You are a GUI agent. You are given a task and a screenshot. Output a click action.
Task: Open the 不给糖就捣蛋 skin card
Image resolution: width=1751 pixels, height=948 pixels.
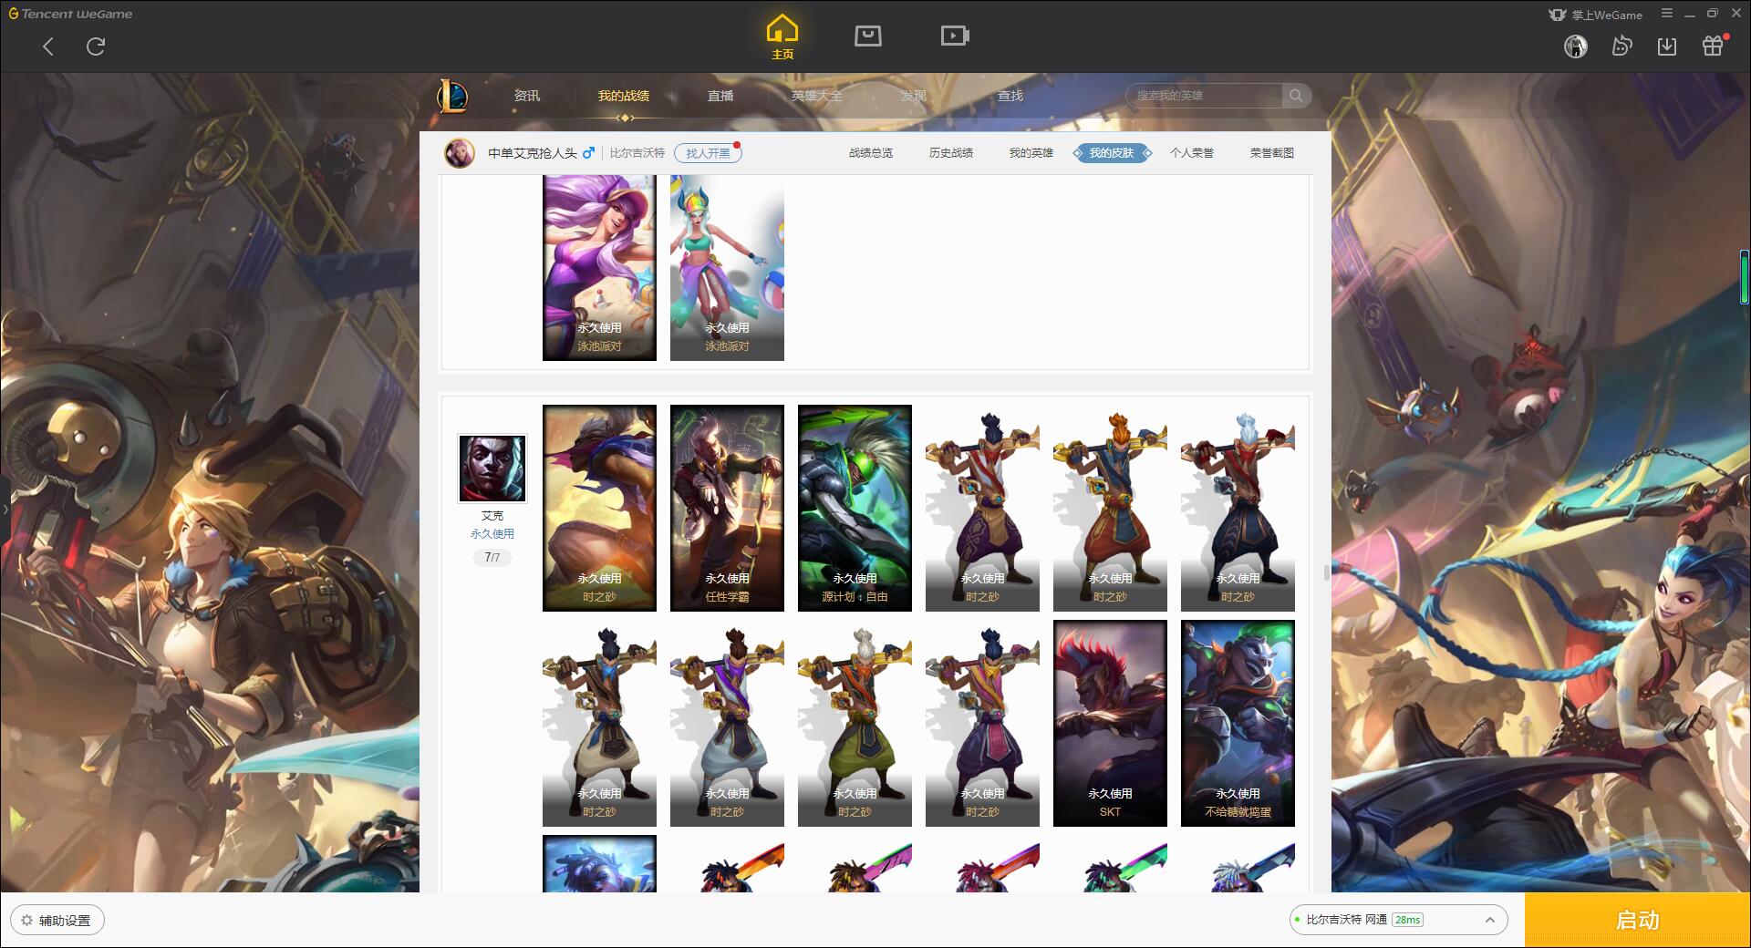[1238, 724]
